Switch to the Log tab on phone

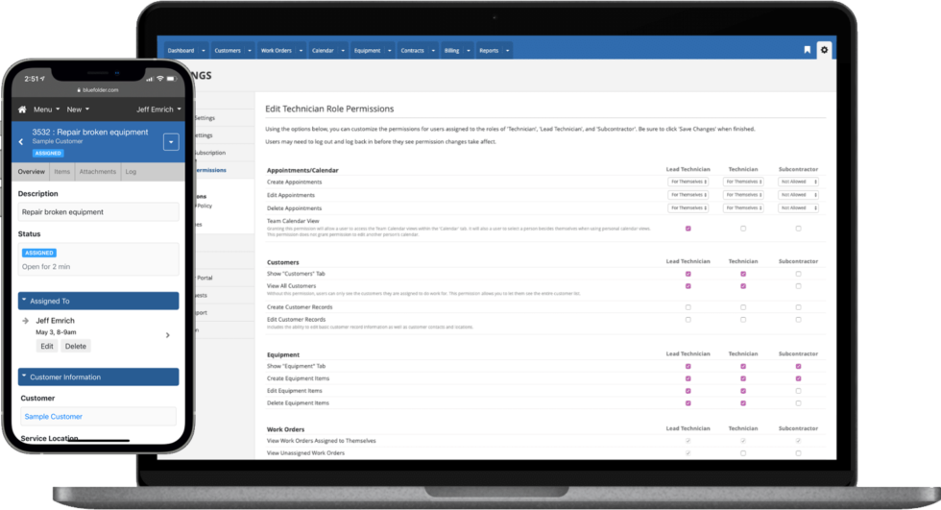click(x=131, y=172)
